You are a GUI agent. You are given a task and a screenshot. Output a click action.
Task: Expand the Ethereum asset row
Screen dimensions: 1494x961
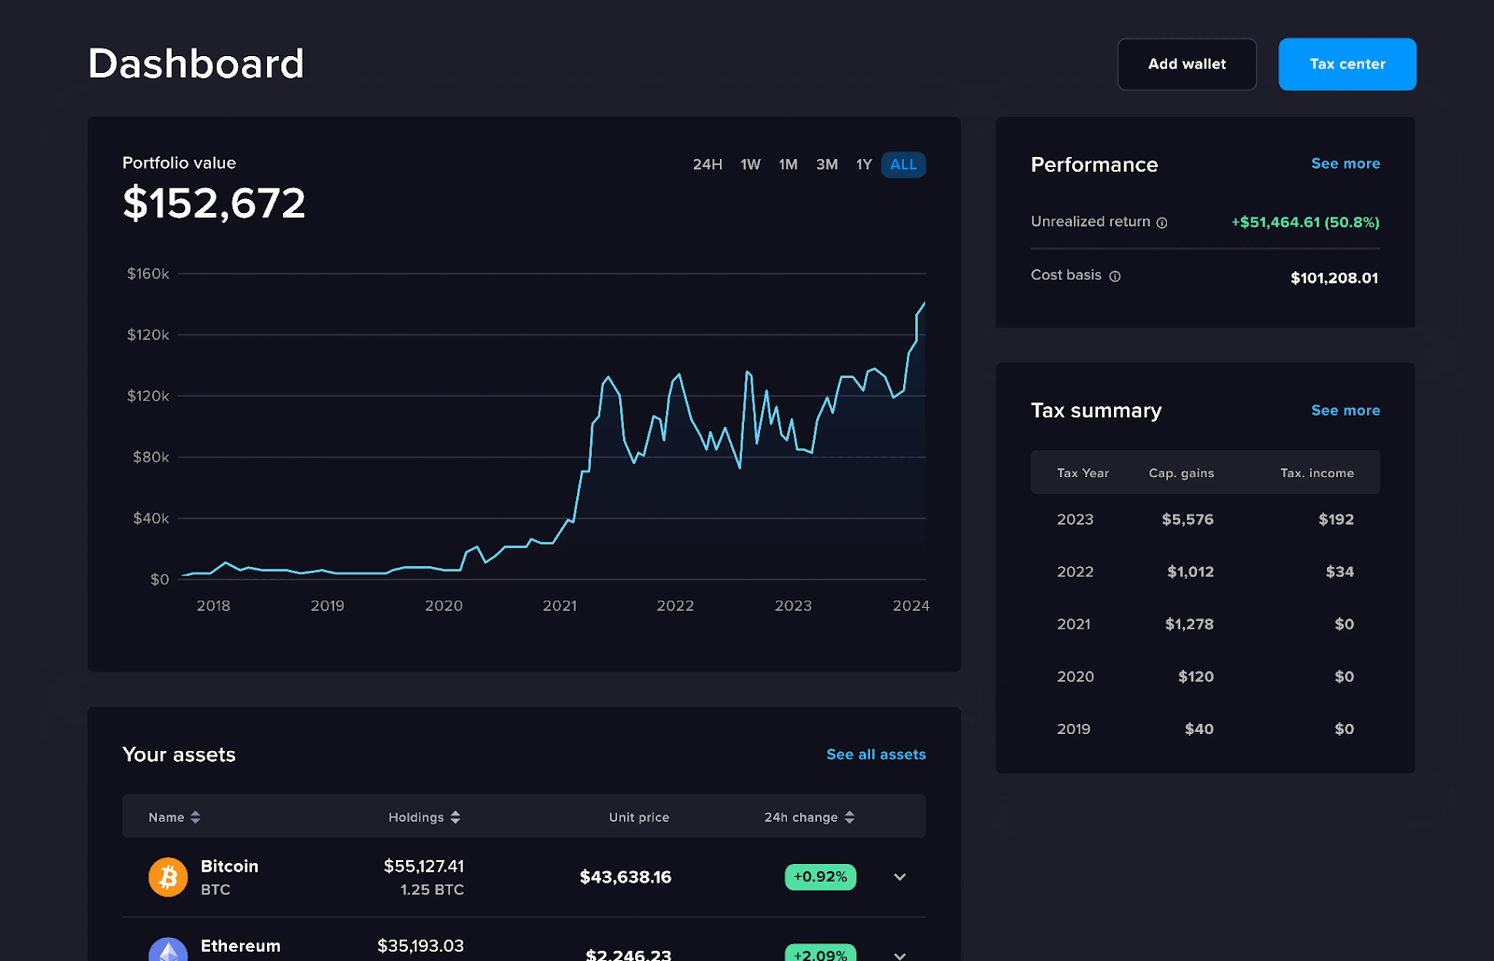point(898,954)
